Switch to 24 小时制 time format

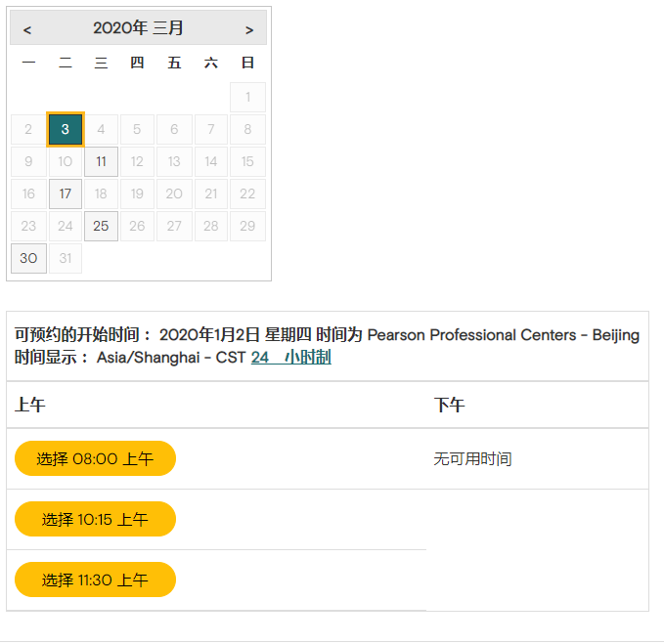[x=290, y=358]
